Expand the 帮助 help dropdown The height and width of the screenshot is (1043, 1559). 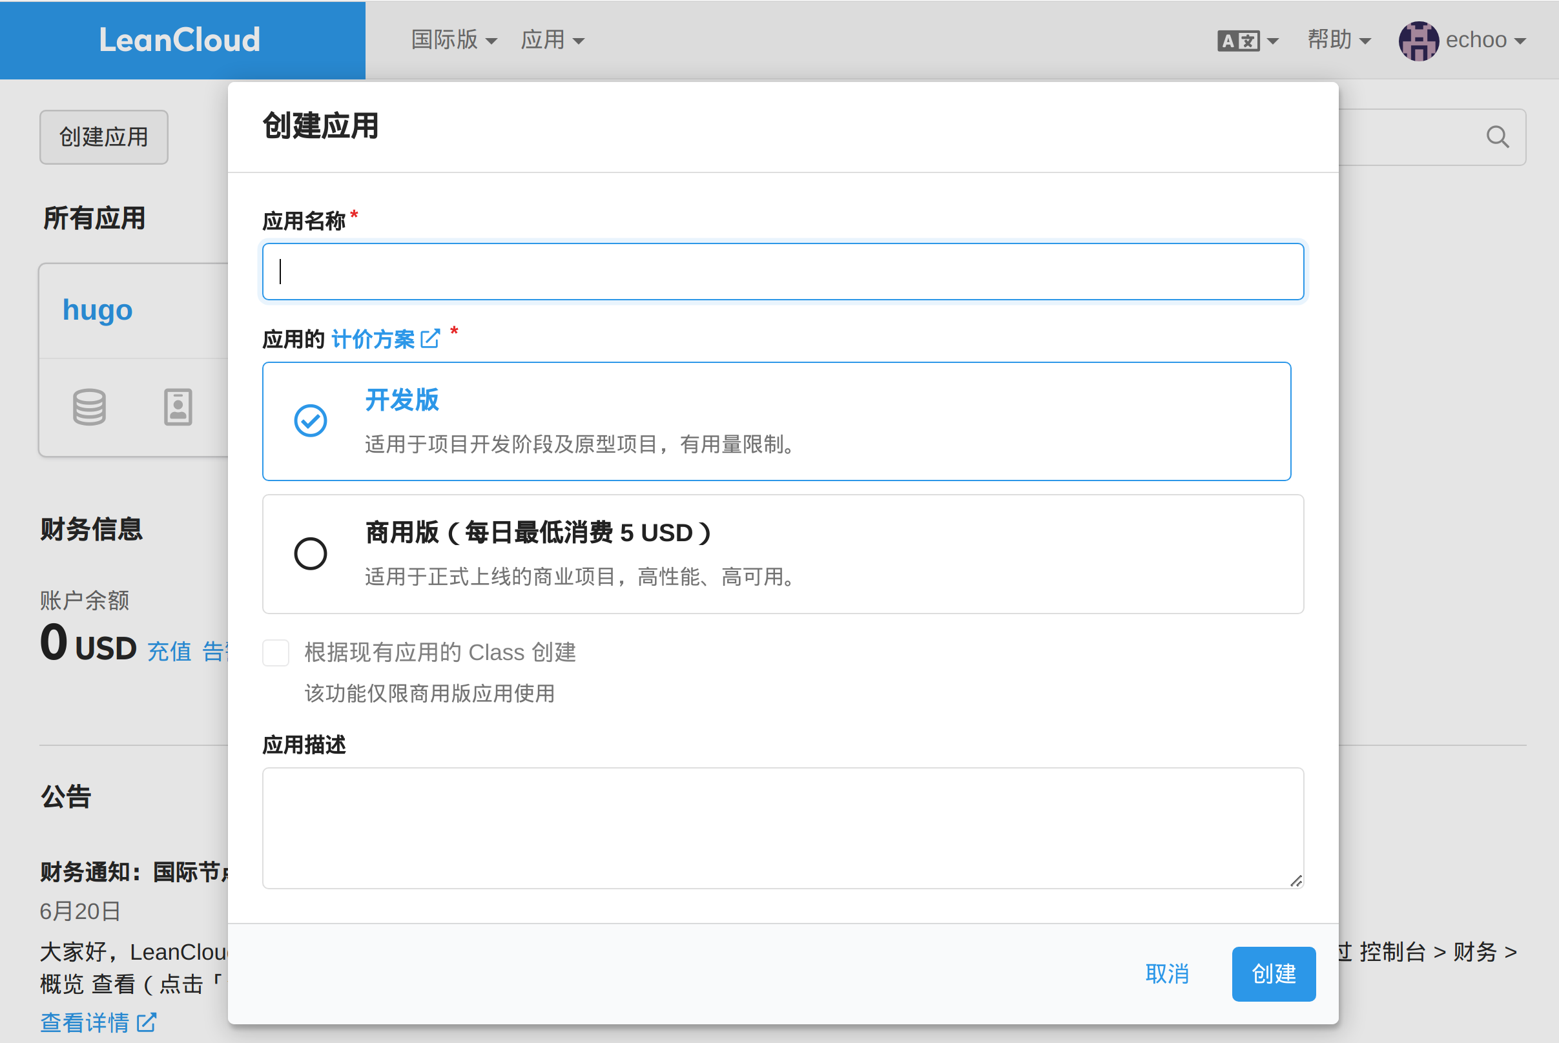1338,40
